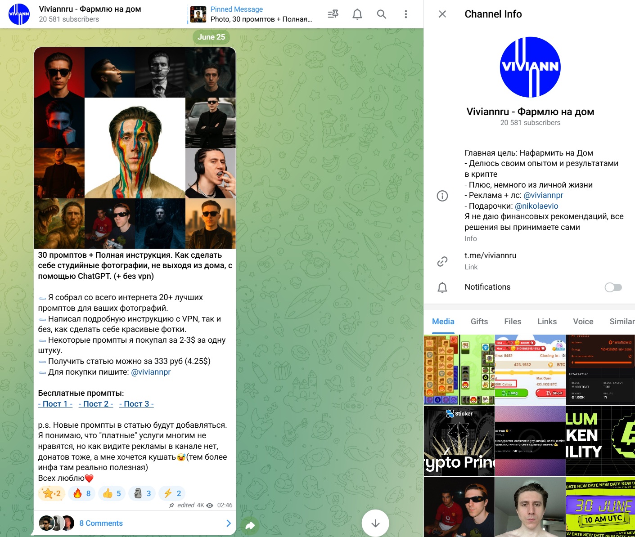Click @viviannpr in Channel Info description
This screenshot has width=635, height=537.
click(544, 195)
